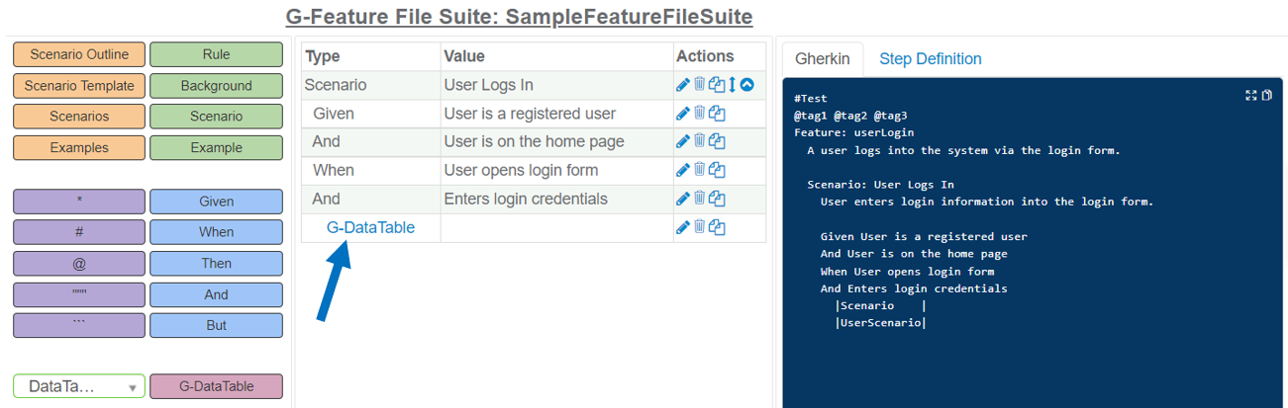Delete the 'Enters login credentials' row
Screen dimensions: 1288x408
pos(699,199)
